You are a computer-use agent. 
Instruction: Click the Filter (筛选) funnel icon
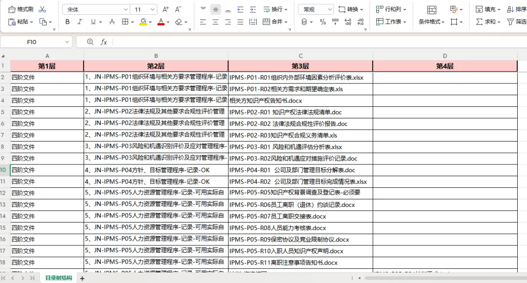(x=510, y=22)
